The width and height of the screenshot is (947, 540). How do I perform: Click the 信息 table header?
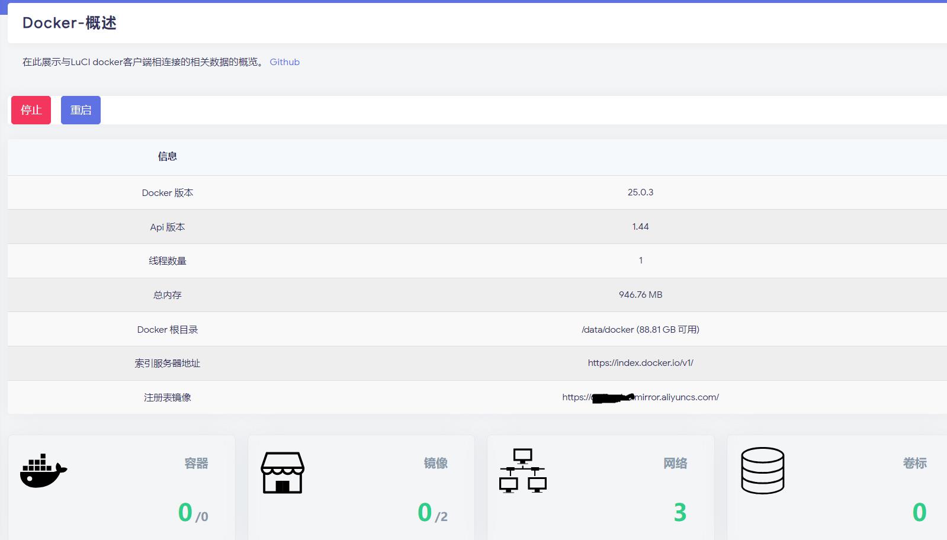[x=168, y=156]
